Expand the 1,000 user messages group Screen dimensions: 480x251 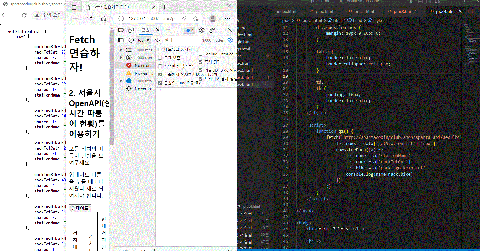click(121, 58)
